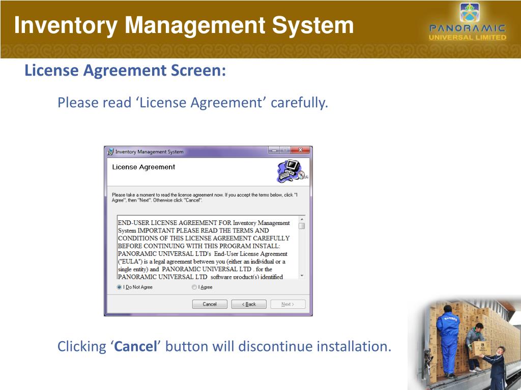Click the installer icon in the title bar
This screenshot has height=390, width=521.
110,152
